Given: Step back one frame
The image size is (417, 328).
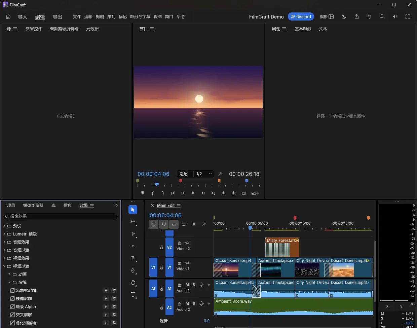Looking at the screenshot, I should (183, 193).
